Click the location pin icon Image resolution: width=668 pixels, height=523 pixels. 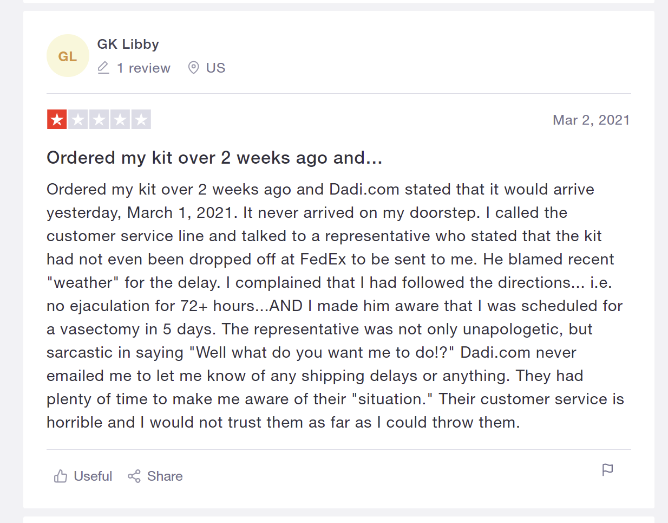coord(193,68)
